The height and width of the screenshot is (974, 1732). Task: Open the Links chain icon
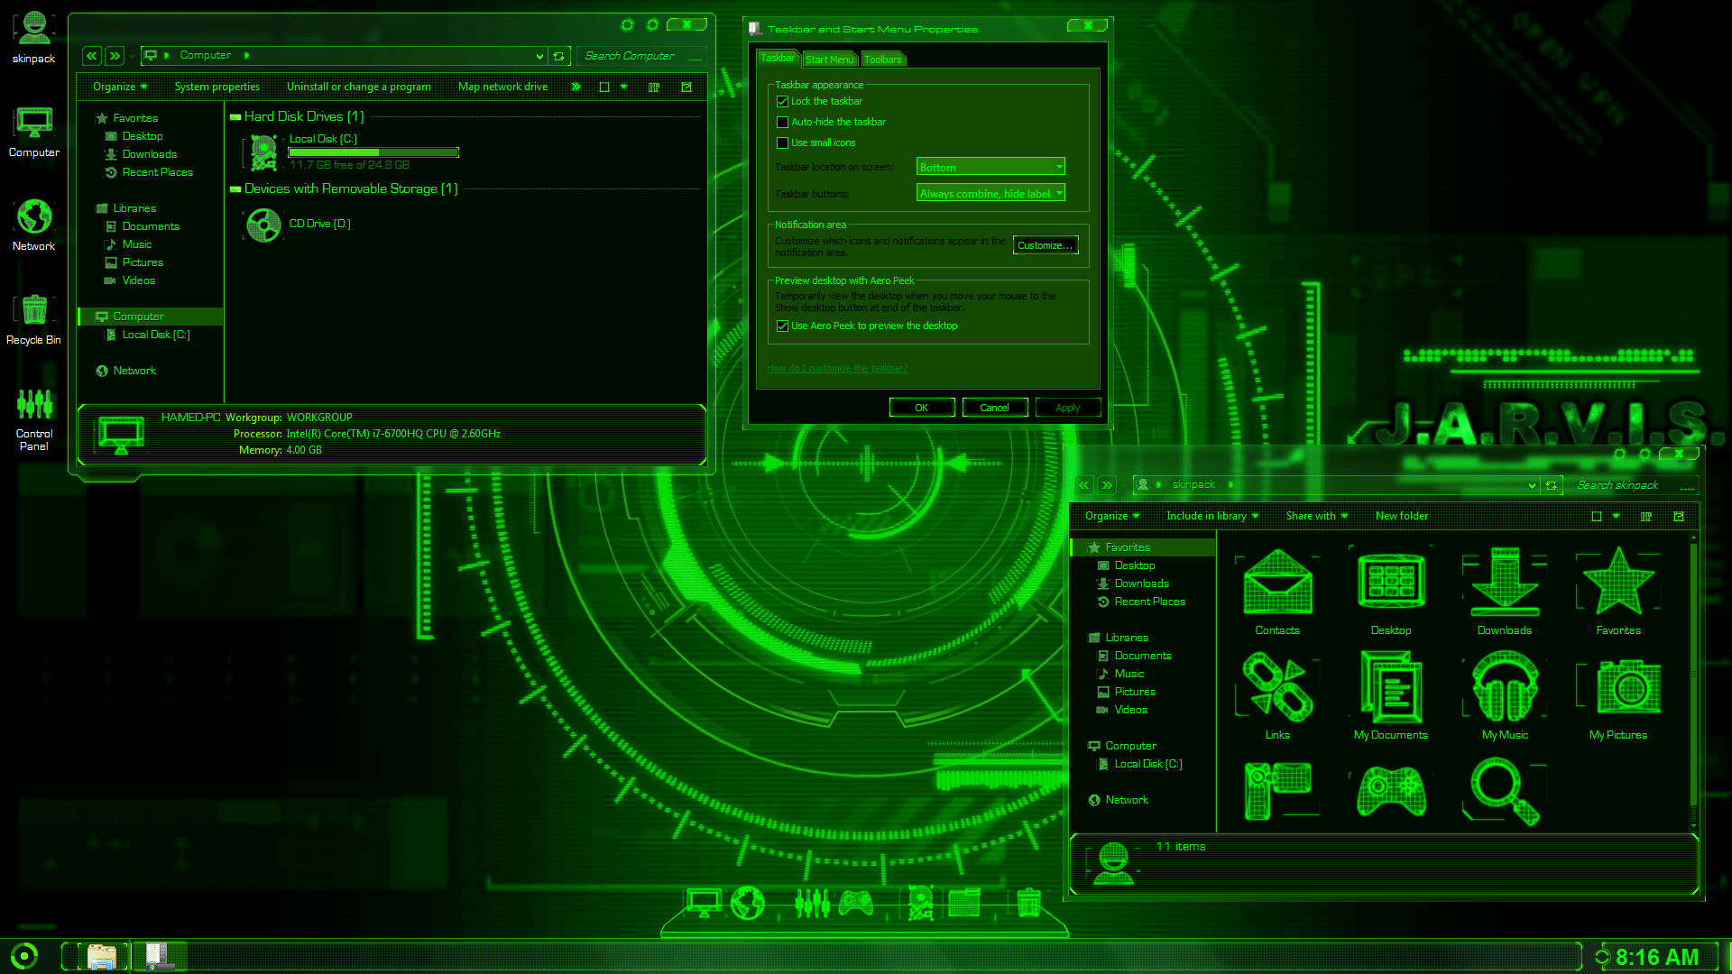(x=1277, y=689)
